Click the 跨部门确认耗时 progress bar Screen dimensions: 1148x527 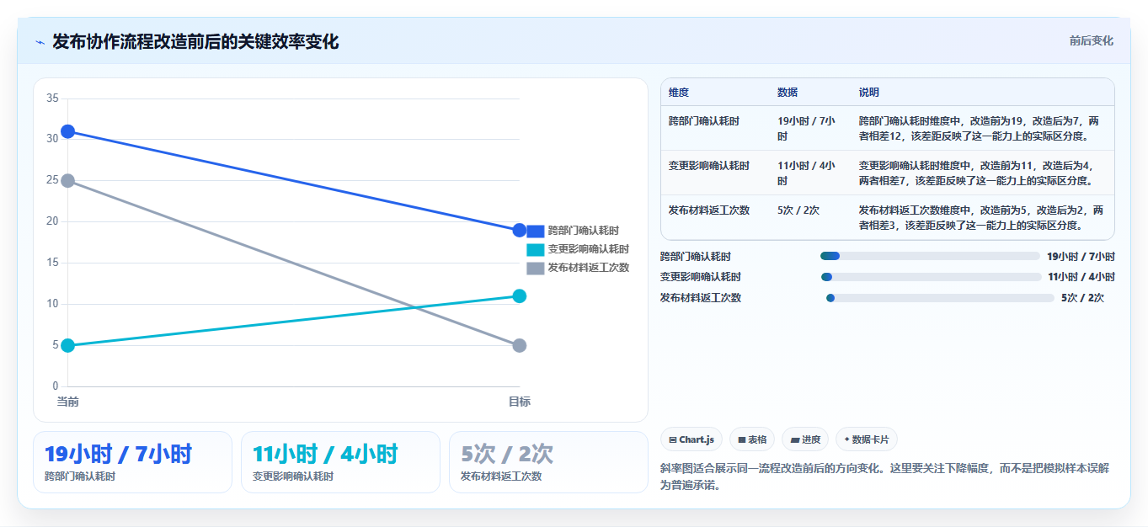pyautogui.click(x=930, y=256)
